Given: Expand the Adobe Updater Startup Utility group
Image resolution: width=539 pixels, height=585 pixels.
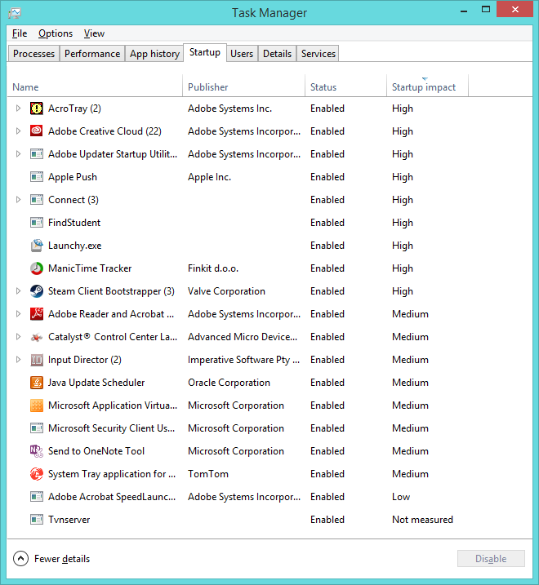Looking at the screenshot, I should 18,154.
